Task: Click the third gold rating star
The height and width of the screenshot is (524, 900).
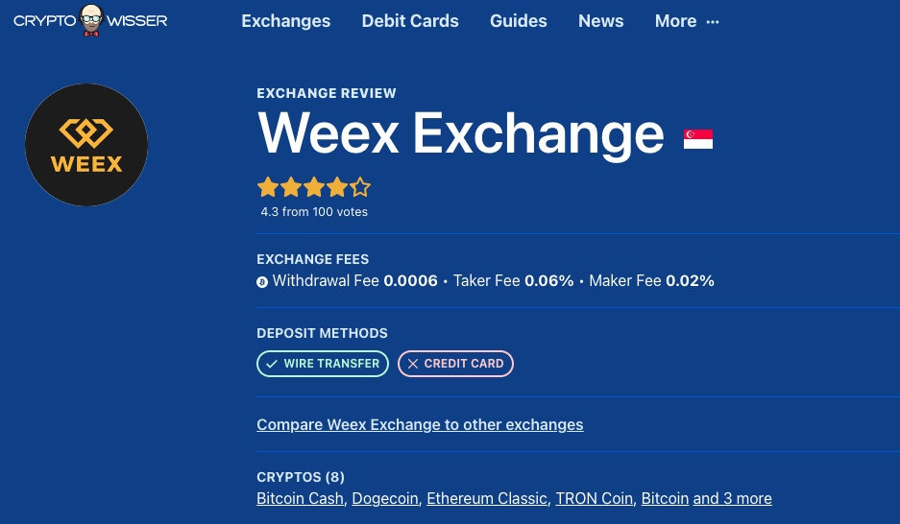Action: click(x=314, y=187)
